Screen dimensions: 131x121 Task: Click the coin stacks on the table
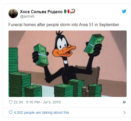(86, 92)
